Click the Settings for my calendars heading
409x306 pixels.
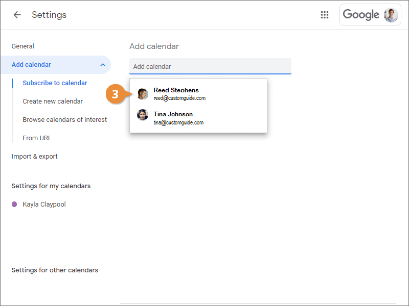pyautogui.click(x=51, y=186)
